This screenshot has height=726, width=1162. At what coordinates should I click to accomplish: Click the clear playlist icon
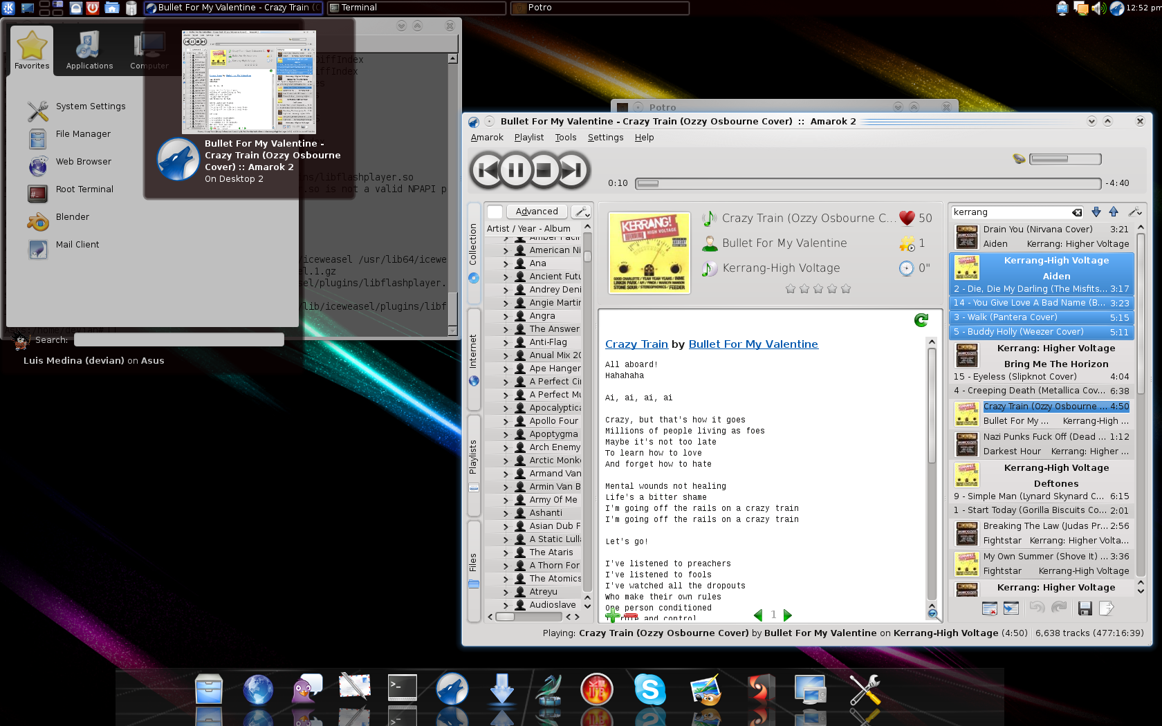(990, 608)
